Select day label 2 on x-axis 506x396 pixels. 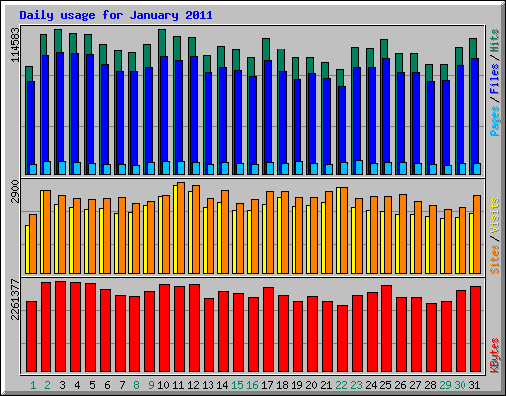[47, 385]
